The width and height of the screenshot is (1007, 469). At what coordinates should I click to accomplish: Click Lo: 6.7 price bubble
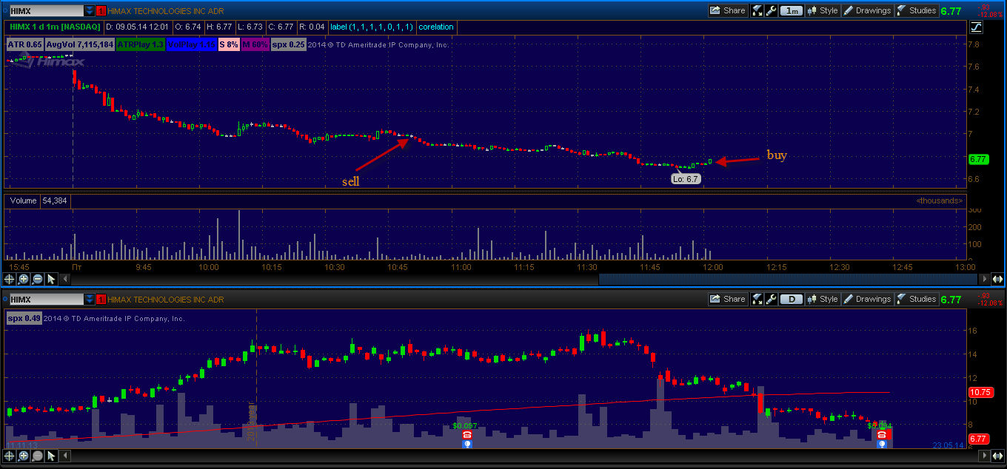pyautogui.click(x=684, y=179)
